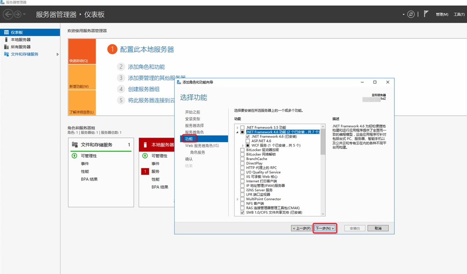Open the 工具(T) menu
467x274 pixels.
pyautogui.click(x=459, y=15)
